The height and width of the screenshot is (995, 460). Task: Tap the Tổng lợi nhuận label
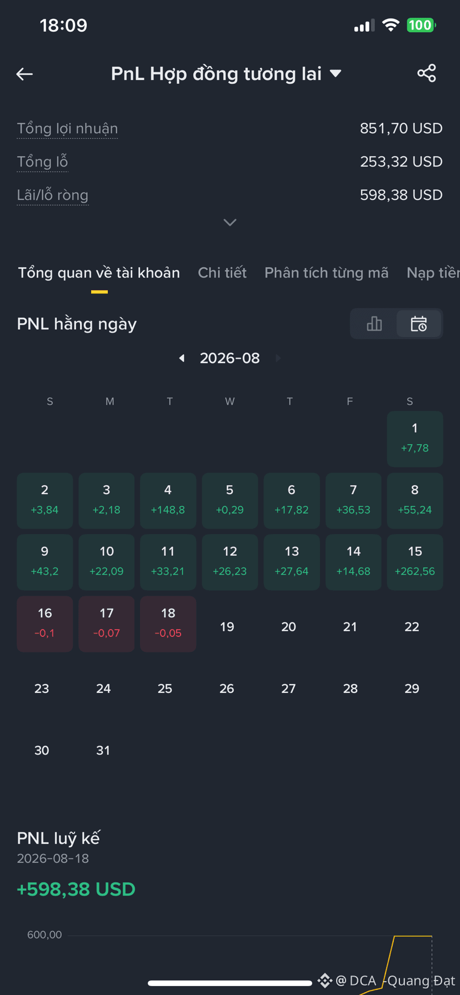tap(67, 128)
